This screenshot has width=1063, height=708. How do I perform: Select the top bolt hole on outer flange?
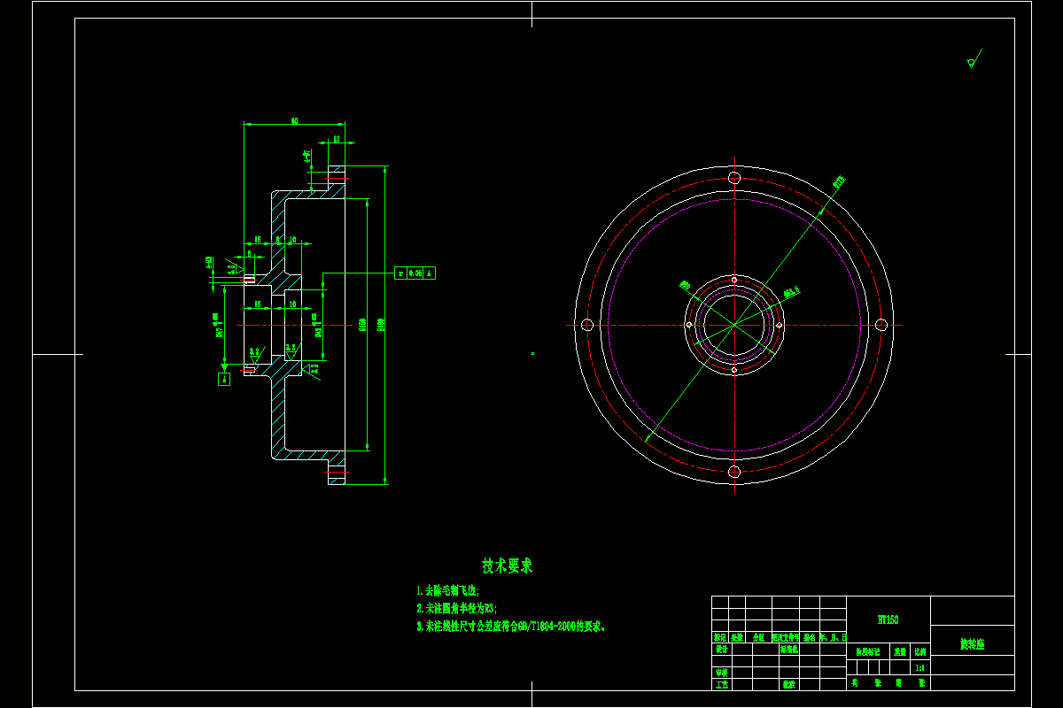pos(734,178)
